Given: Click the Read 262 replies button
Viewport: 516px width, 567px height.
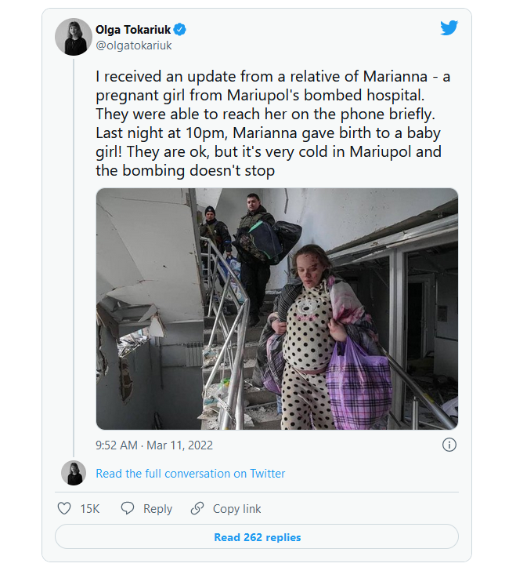Looking at the screenshot, I should coord(257,537).
